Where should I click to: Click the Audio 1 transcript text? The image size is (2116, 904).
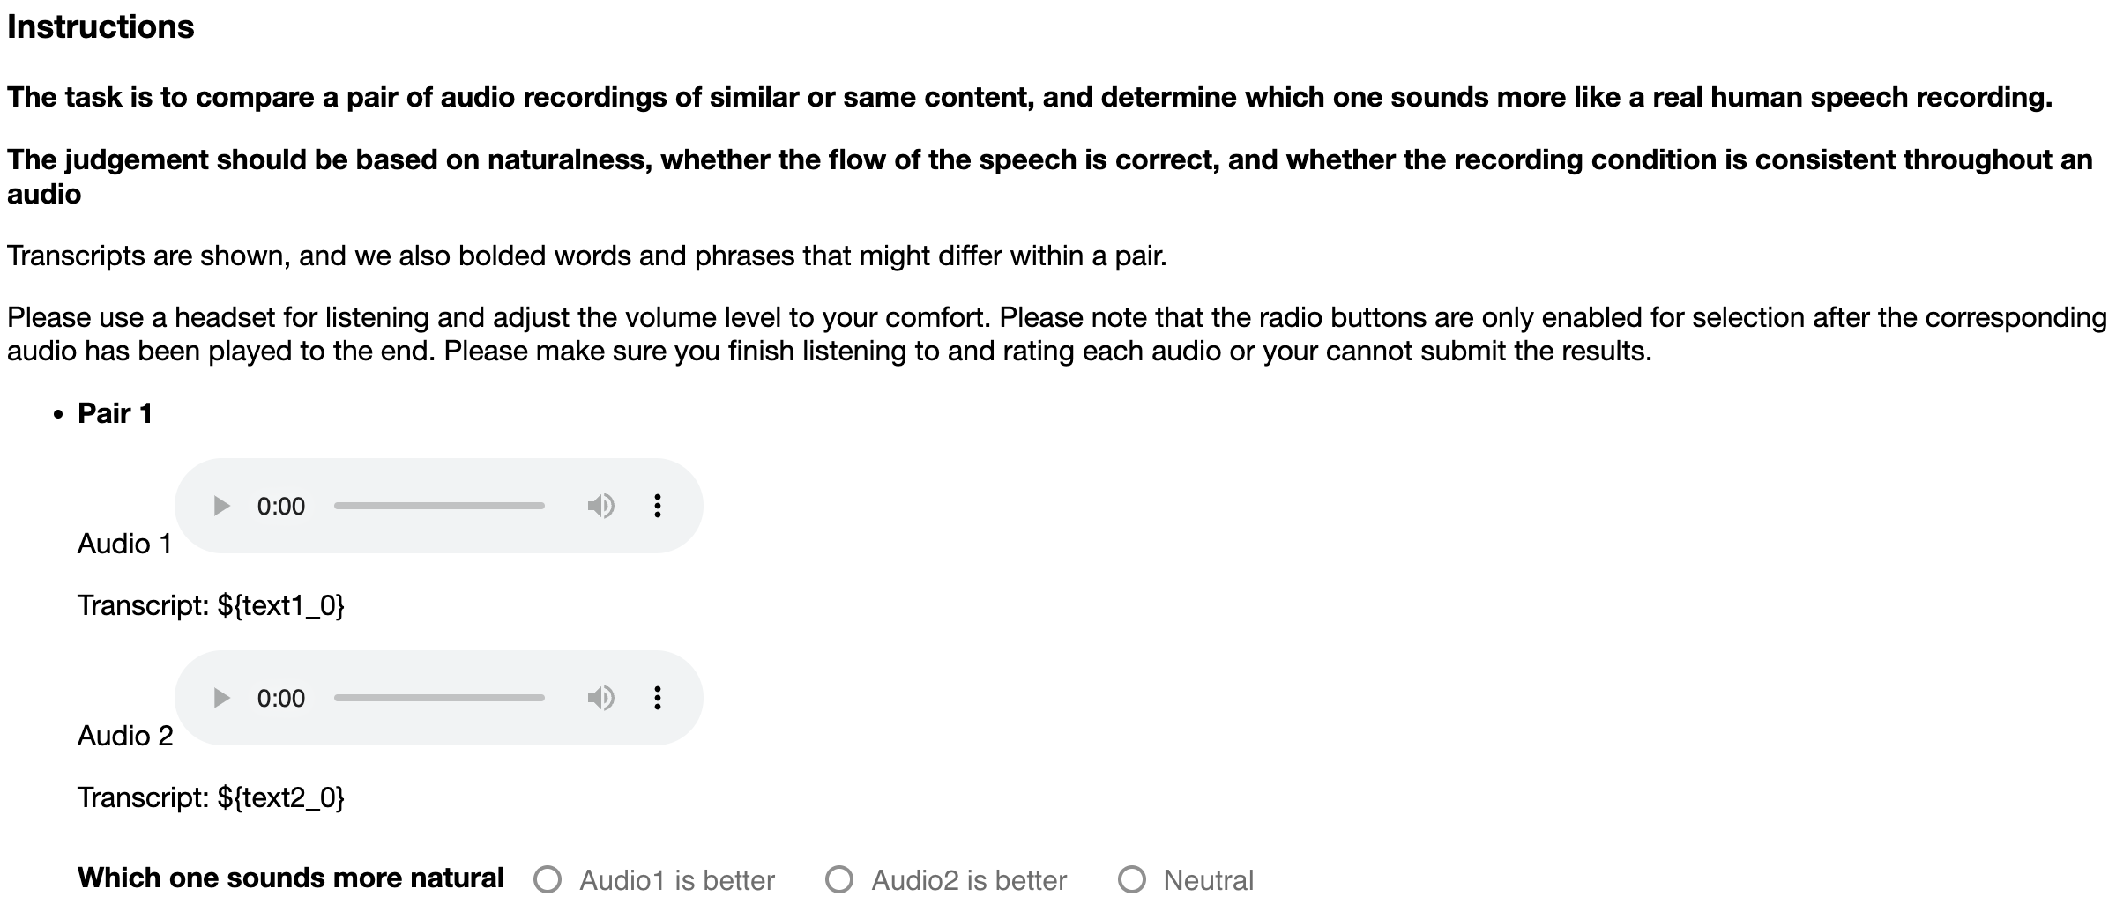[211, 605]
